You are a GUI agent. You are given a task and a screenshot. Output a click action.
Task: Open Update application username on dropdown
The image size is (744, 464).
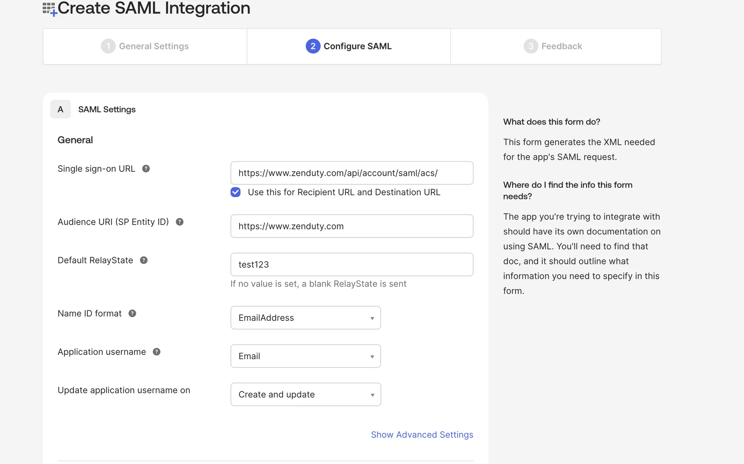pos(305,394)
